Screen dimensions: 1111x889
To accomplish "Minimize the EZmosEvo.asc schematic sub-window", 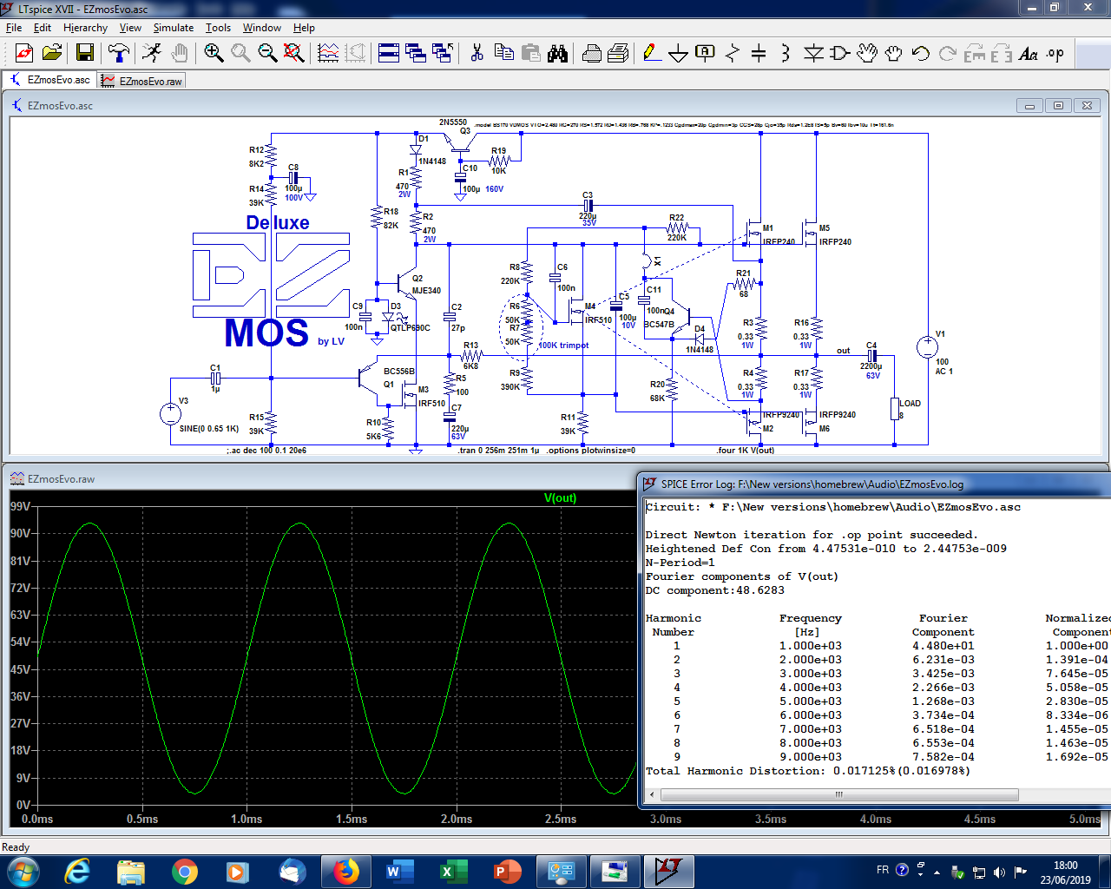I will pos(1029,106).
